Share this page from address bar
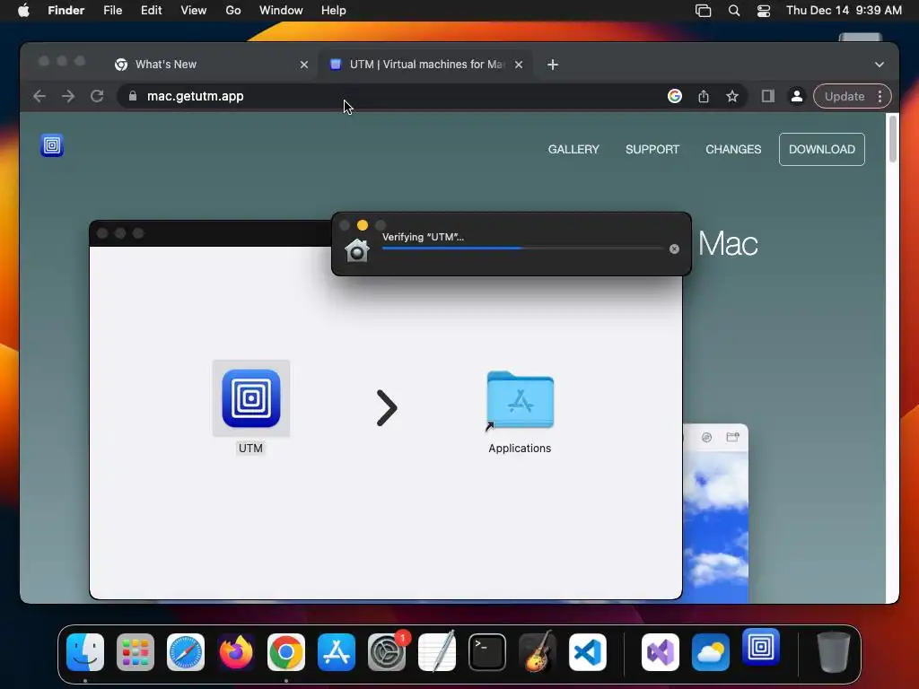The width and height of the screenshot is (919, 689). point(704,96)
